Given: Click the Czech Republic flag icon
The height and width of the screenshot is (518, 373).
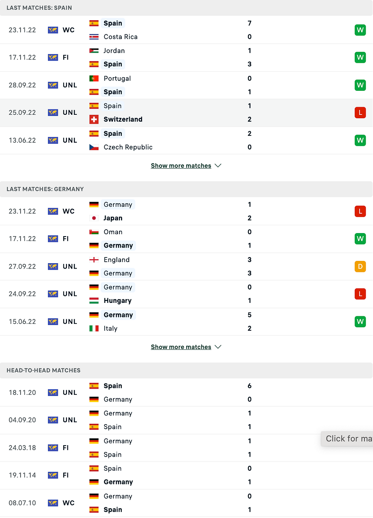Looking at the screenshot, I should click(94, 147).
